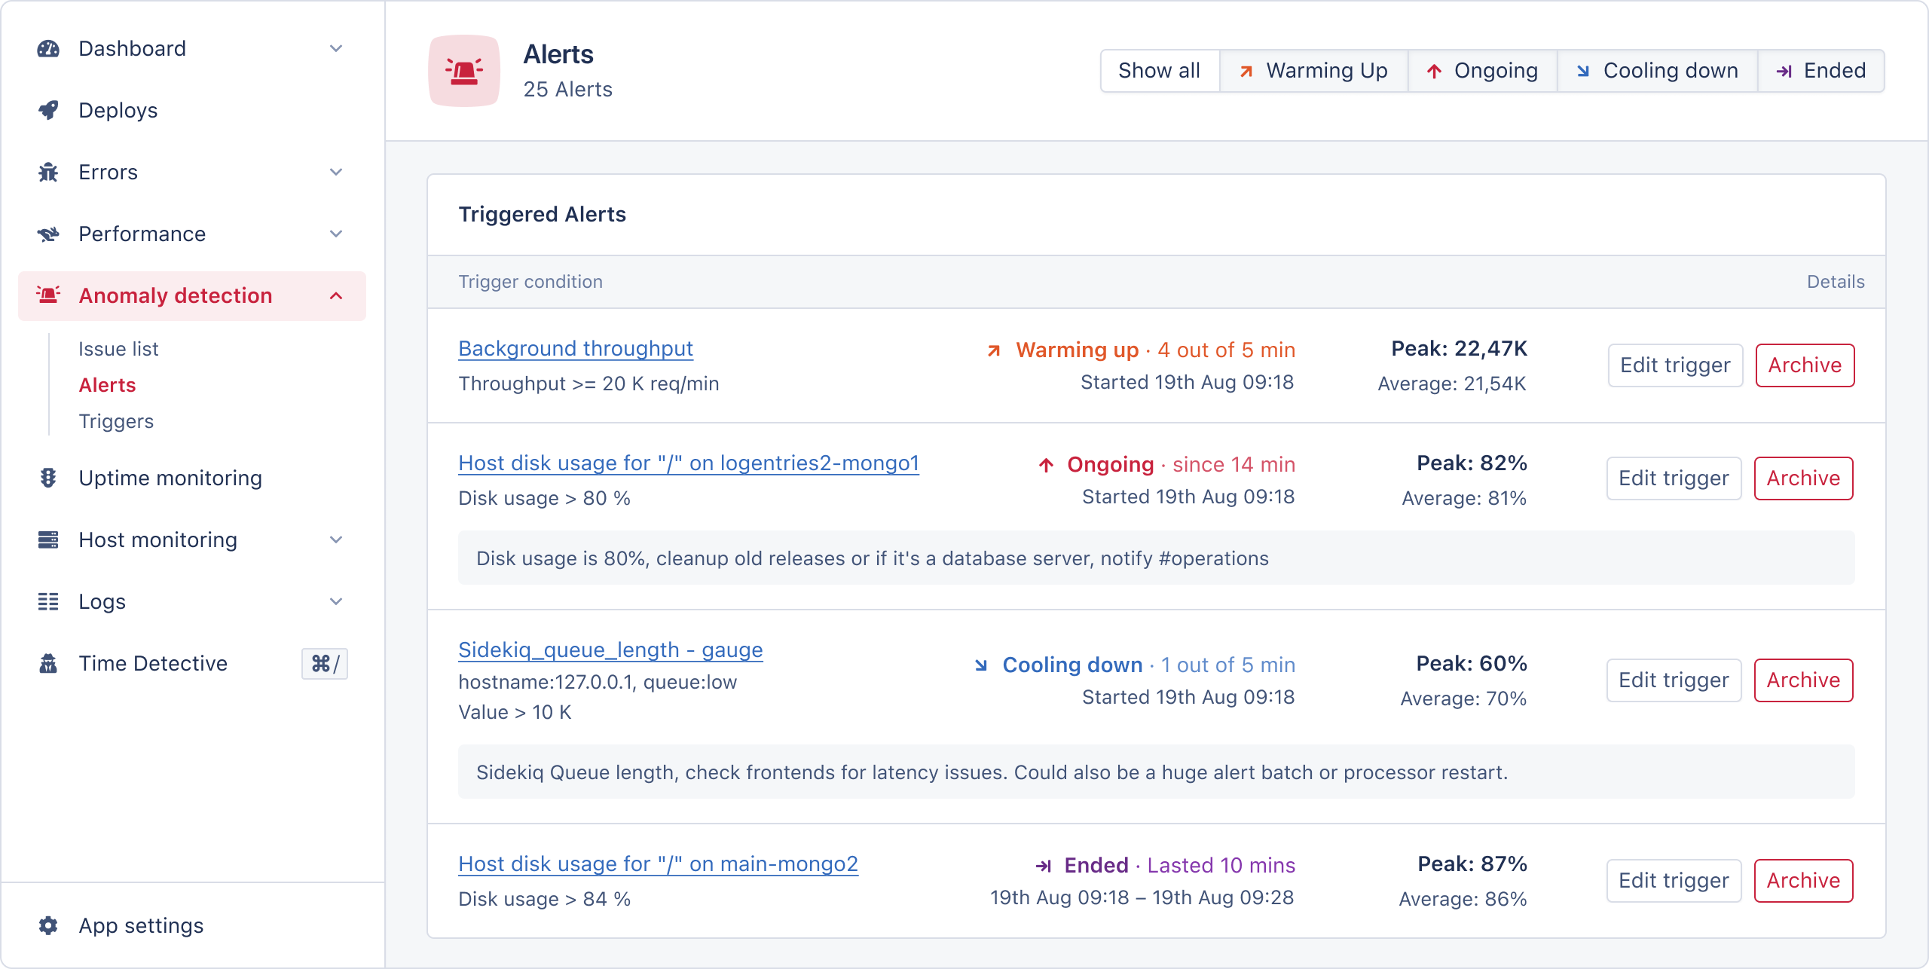Click the Time Detective keyboard shortcut badge
The width and height of the screenshot is (1929, 969).
(x=325, y=664)
